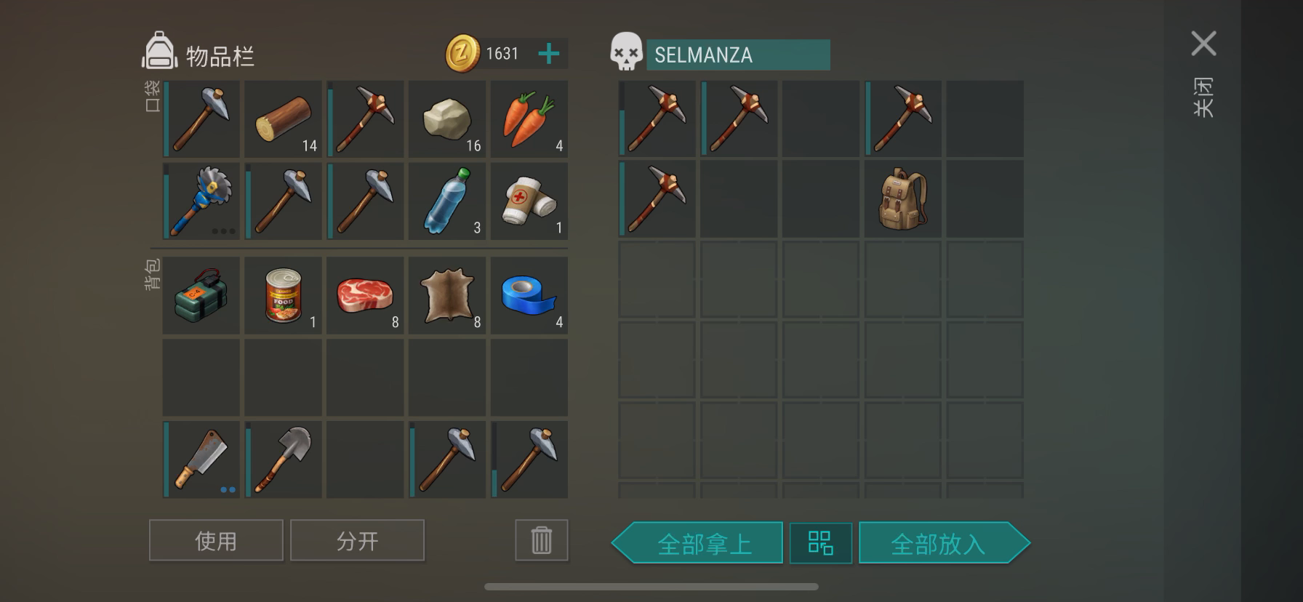Viewport: 1303px width, 602px height.
Task: Click the trash can delete button
Action: pos(542,540)
